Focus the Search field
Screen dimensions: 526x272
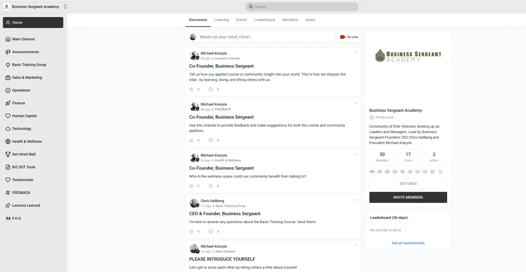pyautogui.click(x=302, y=7)
